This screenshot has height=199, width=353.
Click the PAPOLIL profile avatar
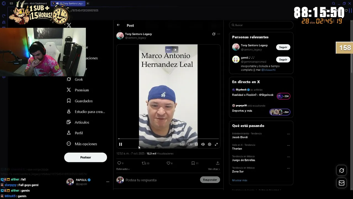point(70,182)
